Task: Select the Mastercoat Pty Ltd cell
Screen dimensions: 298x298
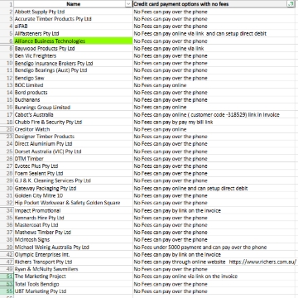Action: pos(73,225)
